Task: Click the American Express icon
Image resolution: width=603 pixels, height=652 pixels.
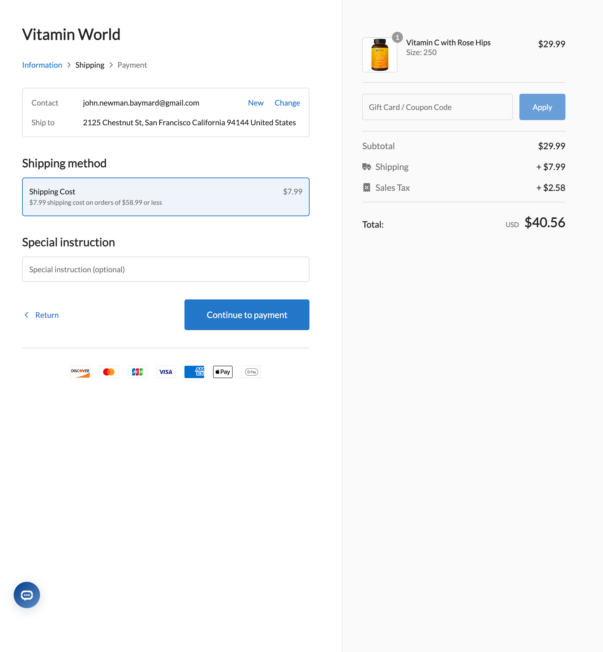Action: pos(194,372)
